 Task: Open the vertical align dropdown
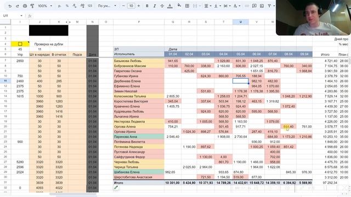click(217, 6)
